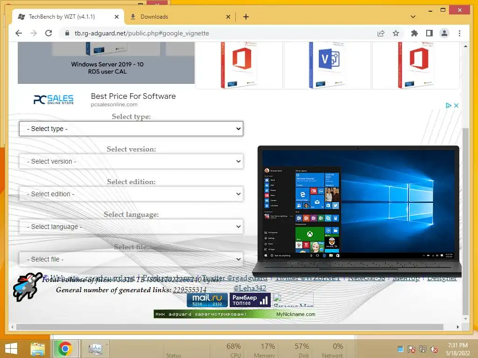Viewport: 478px width, 358px height.
Task: Toggle the browser side panel icon
Action: tap(429, 33)
